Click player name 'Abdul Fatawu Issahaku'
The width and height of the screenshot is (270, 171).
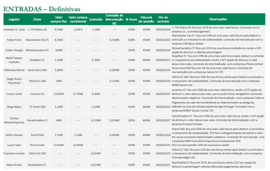tap(14, 60)
